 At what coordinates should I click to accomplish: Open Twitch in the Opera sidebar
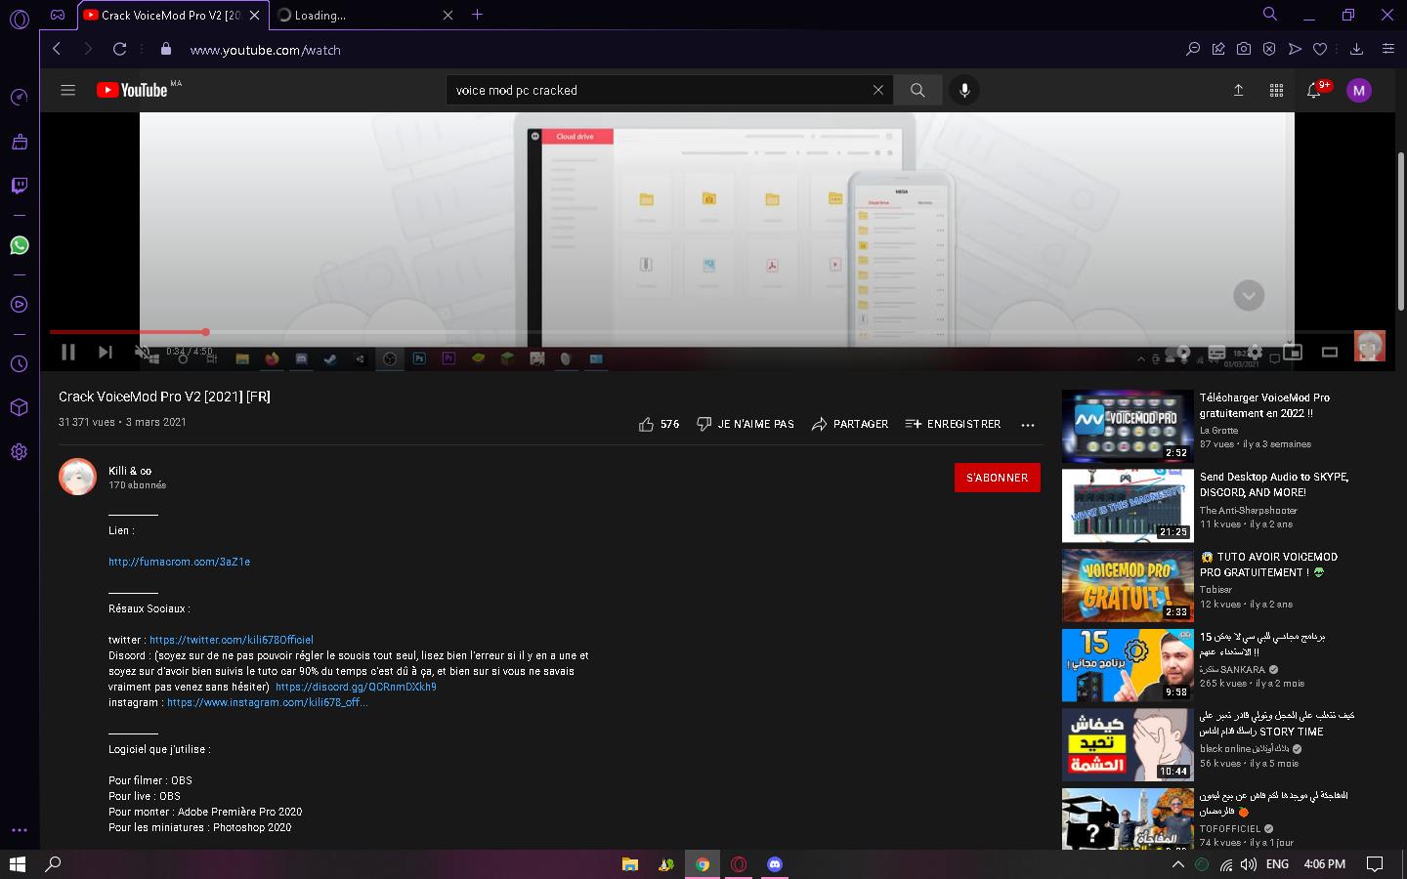(x=19, y=186)
